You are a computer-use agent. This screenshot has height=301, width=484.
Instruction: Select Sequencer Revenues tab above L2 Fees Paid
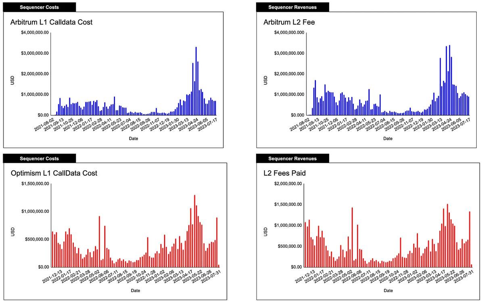pos(292,158)
